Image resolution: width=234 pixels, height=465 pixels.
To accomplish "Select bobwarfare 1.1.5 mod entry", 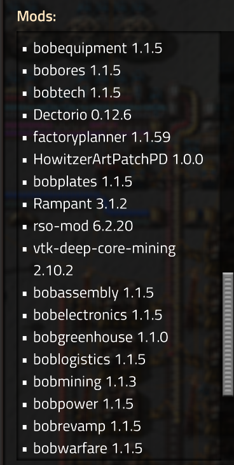I will [x=88, y=448].
